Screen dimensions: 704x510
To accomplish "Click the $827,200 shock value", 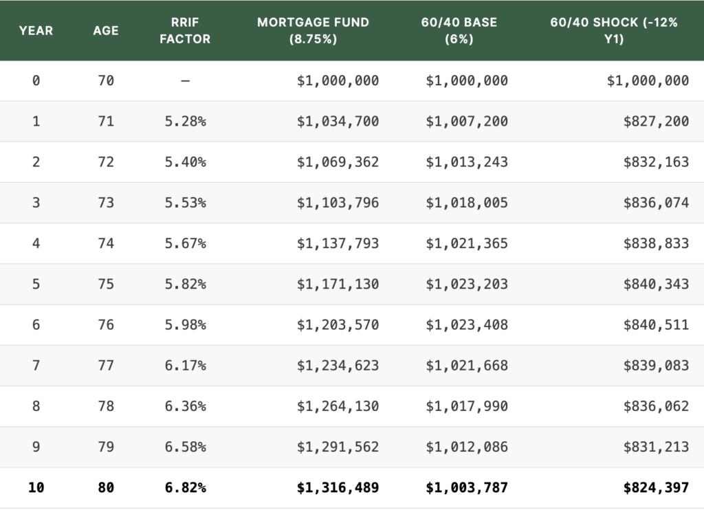I will tap(655, 121).
